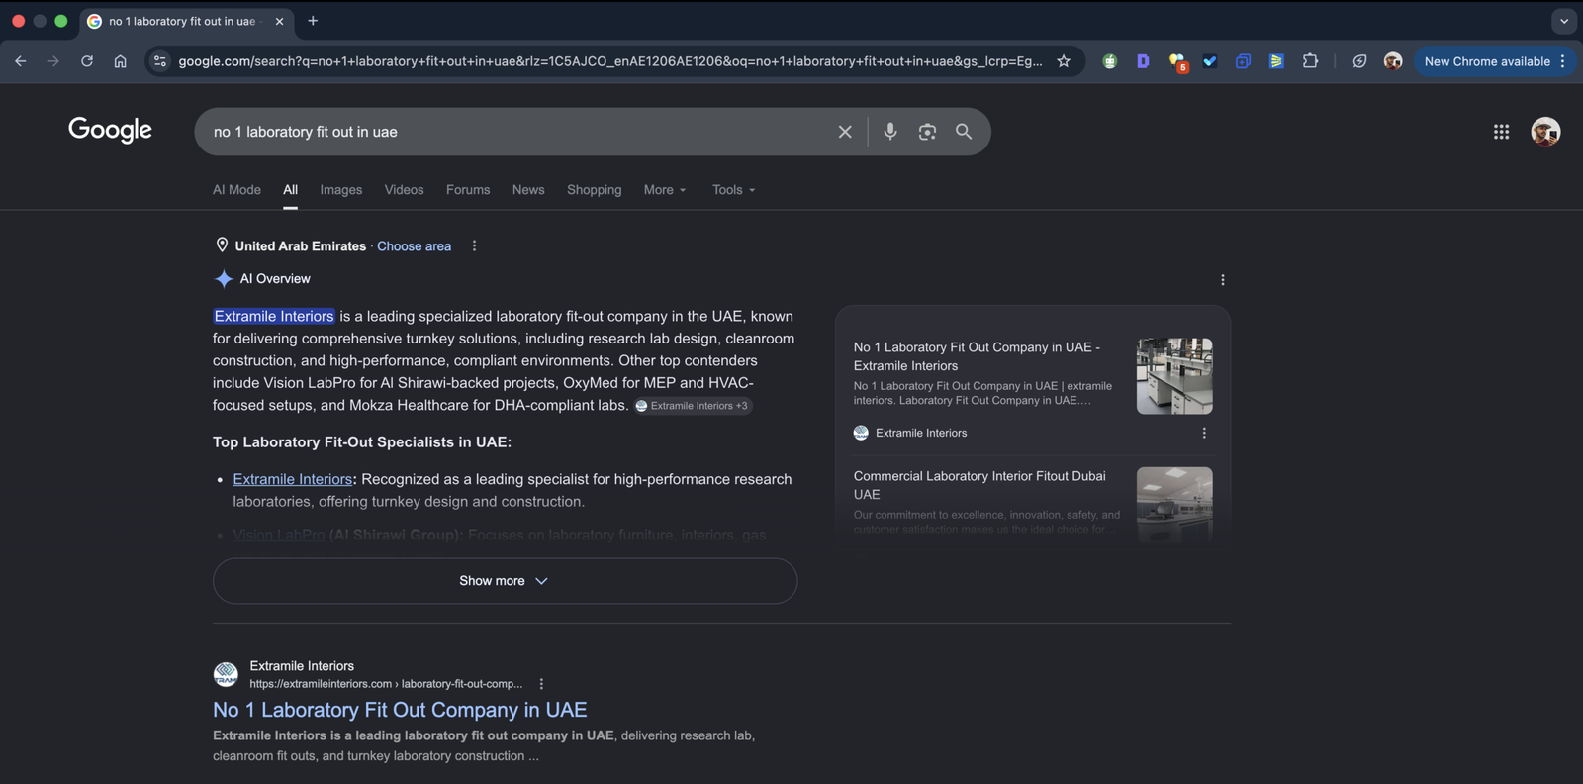The width and height of the screenshot is (1583, 784).
Task: Open the blue overlapping squares extension
Action: click(1243, 61)
